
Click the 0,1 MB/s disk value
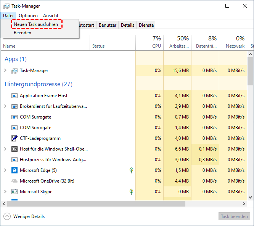coord(208,149)
